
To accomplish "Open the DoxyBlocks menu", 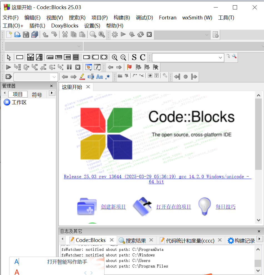I will (x=65, y=26).
